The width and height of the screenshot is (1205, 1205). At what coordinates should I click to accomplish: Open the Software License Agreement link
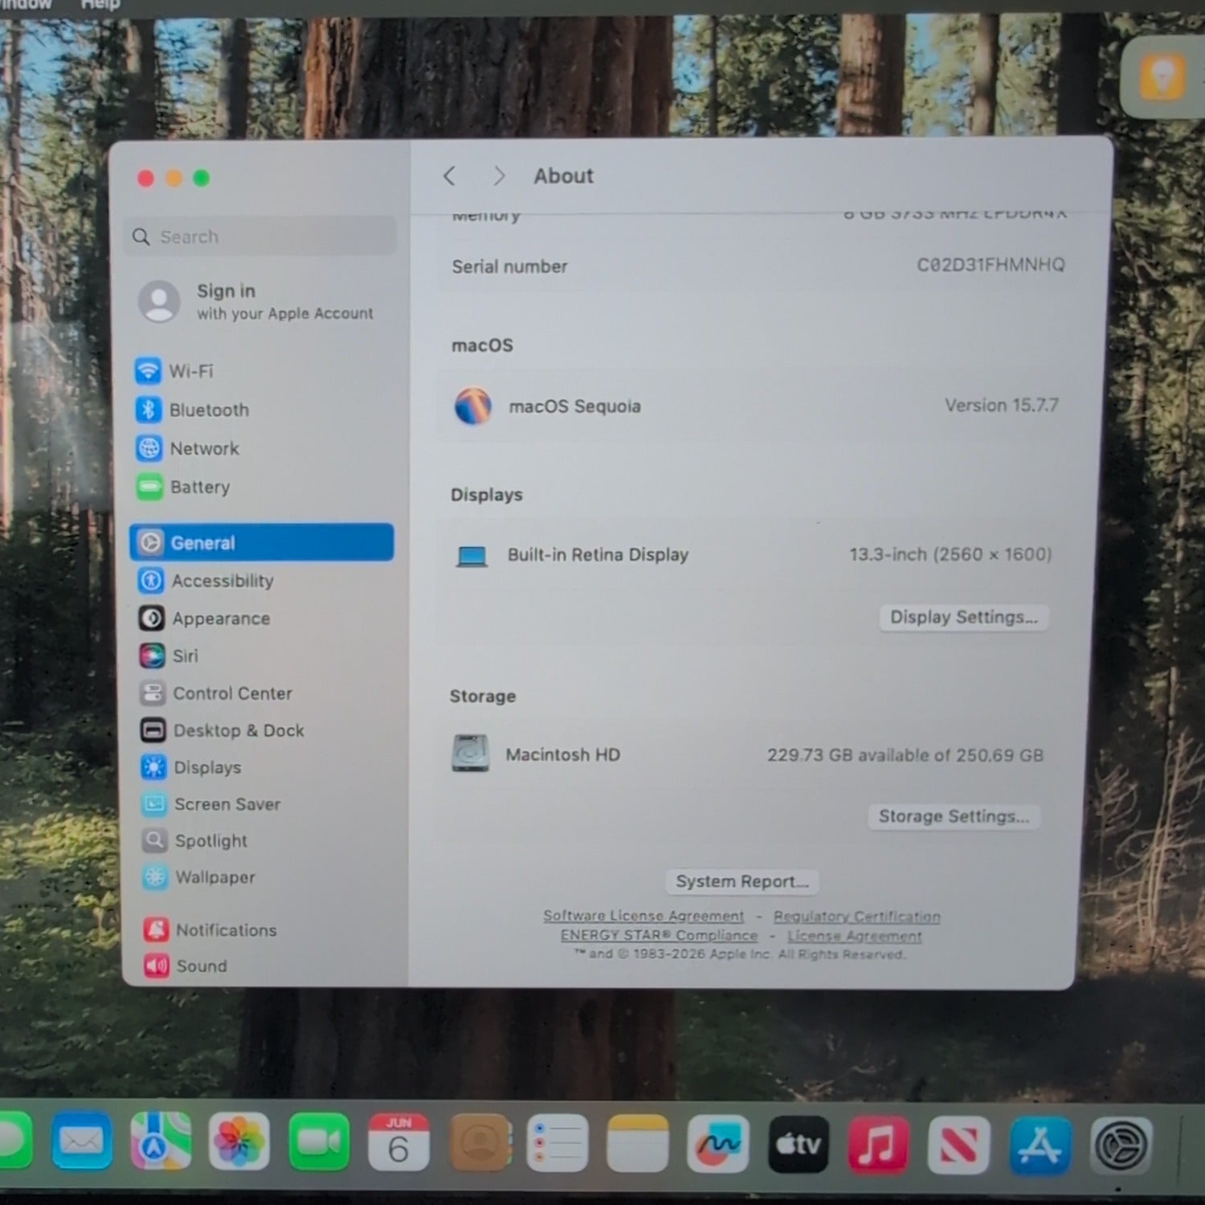[x=643, y=916]
